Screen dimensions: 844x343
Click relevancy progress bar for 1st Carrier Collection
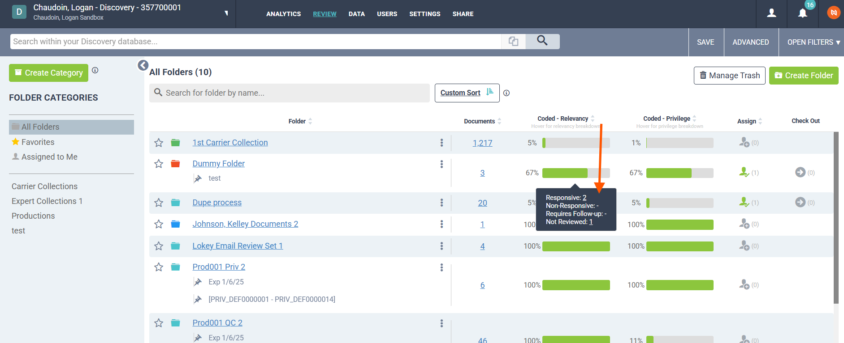(x=576, y=143)
